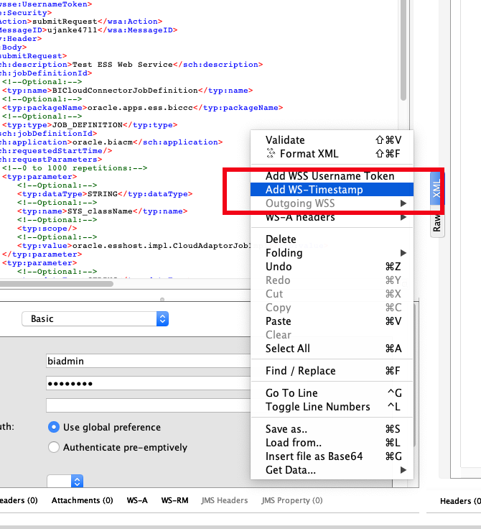Click the JOB_DEFINITION value in XML
The width and height of the screenshot is (481, 529).
(88, 125)
